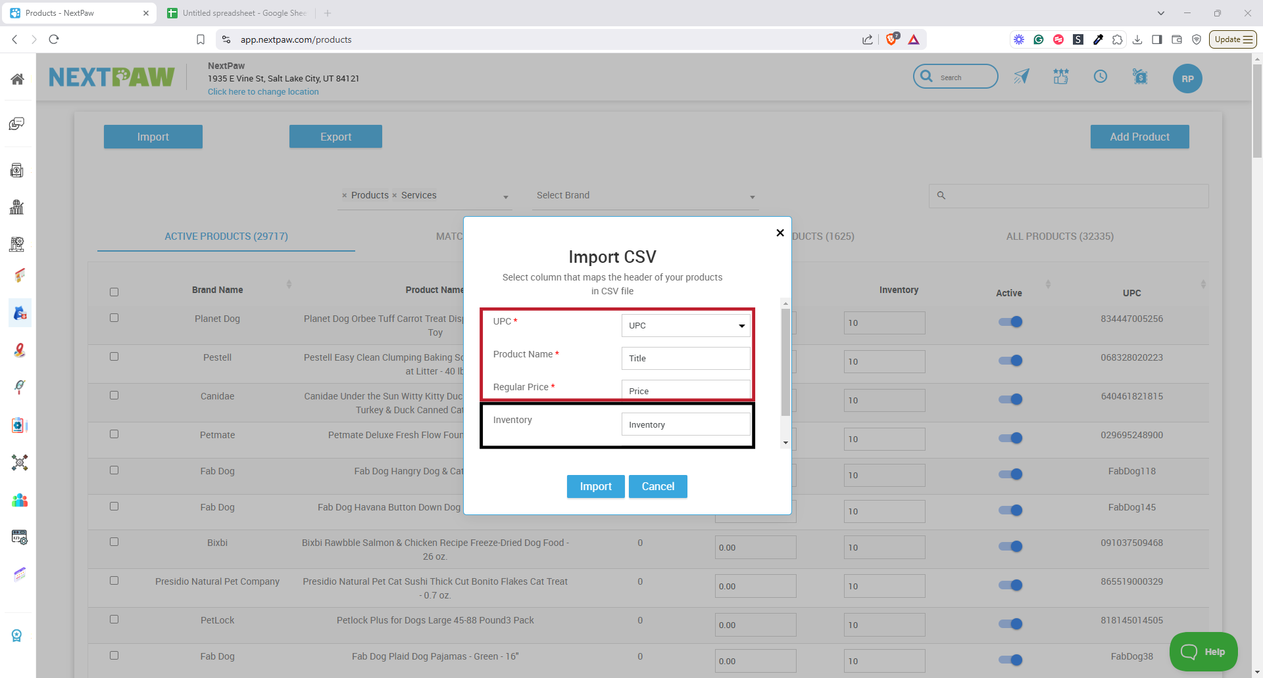Click the Add Product button
The image size is (1263, 678).
[1139, 137]
